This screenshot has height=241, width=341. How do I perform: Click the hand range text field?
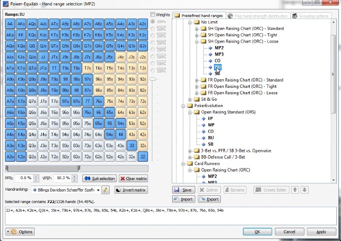pos(170,215)
